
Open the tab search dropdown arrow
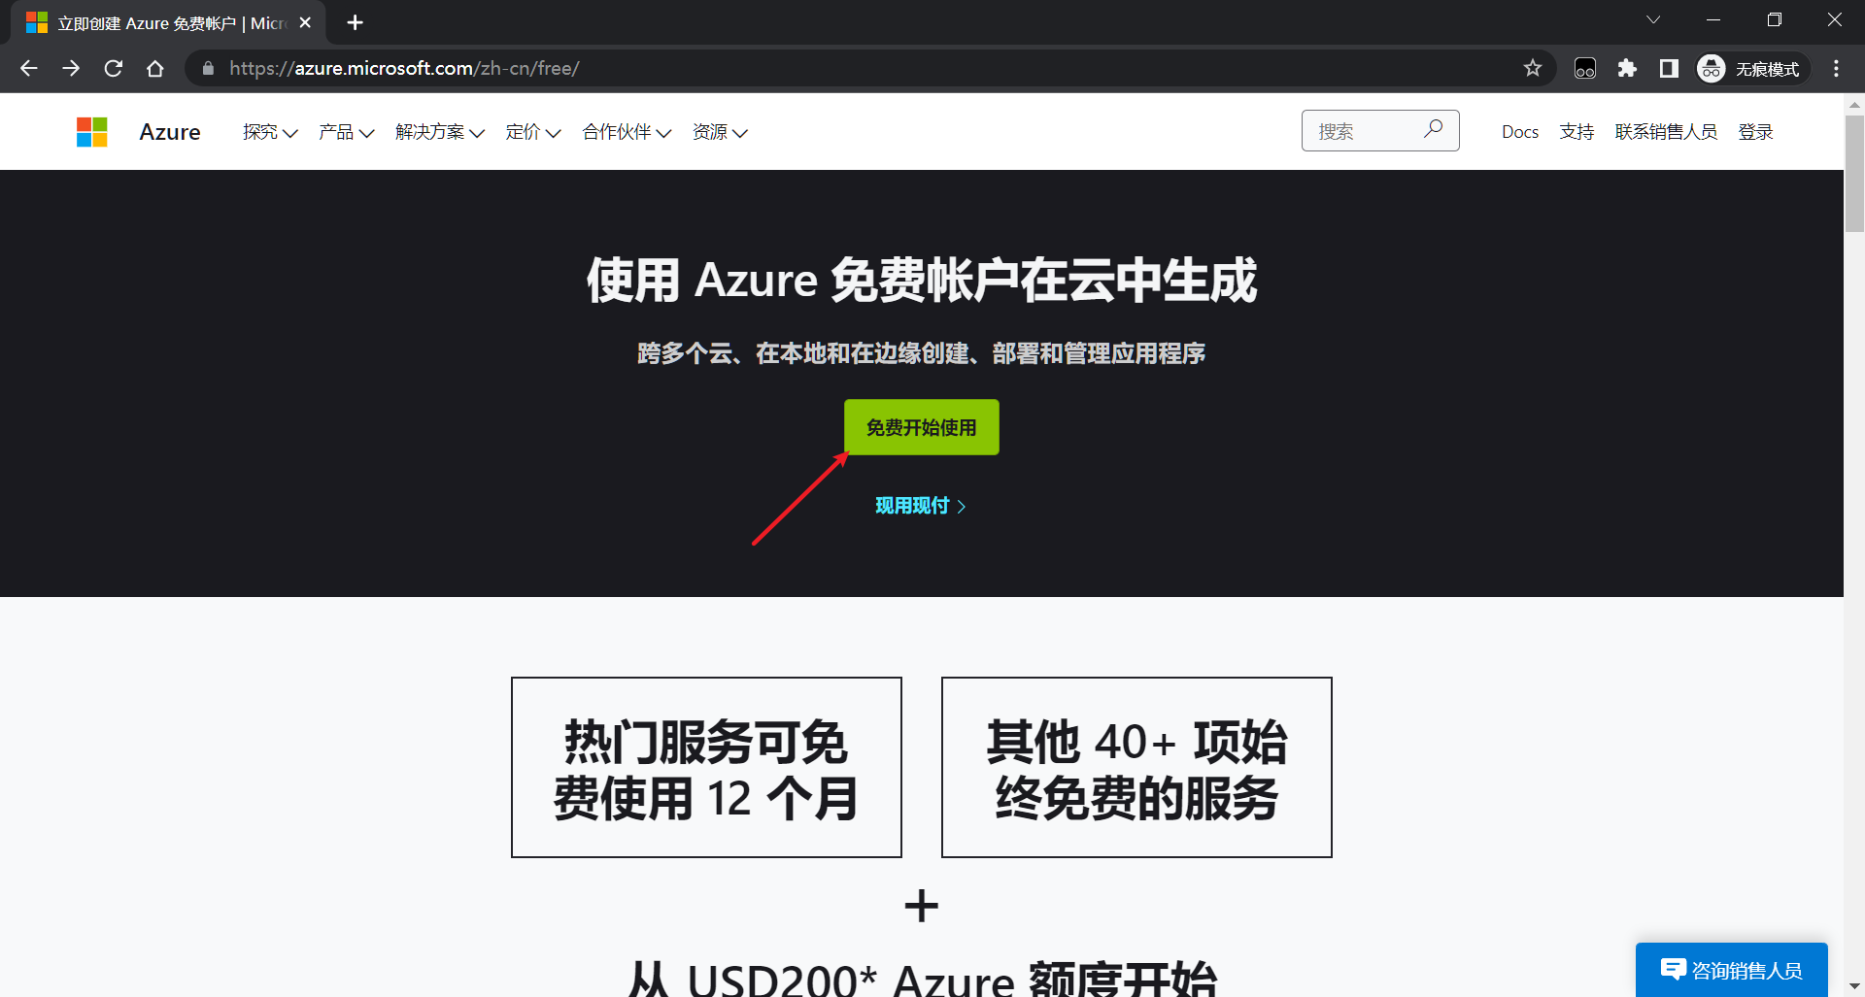point(1653,19)
